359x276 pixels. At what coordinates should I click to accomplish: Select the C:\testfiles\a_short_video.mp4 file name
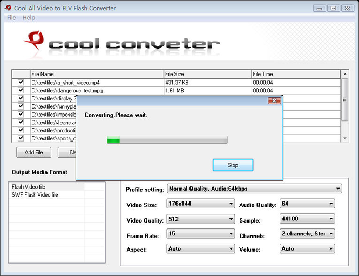click(65, 83)
